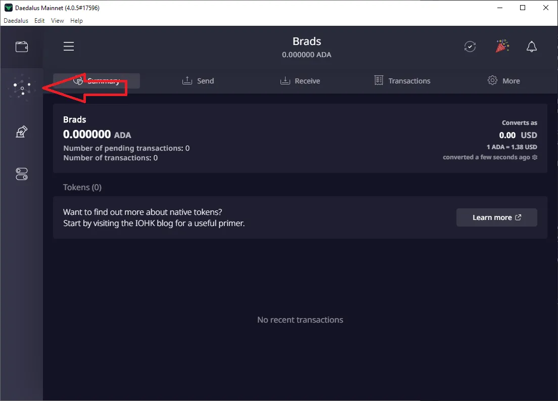The image size is (558, 401).
Task: Open the Wallets sidebar section
Action: pyautogui.click(x=22, y=47)
